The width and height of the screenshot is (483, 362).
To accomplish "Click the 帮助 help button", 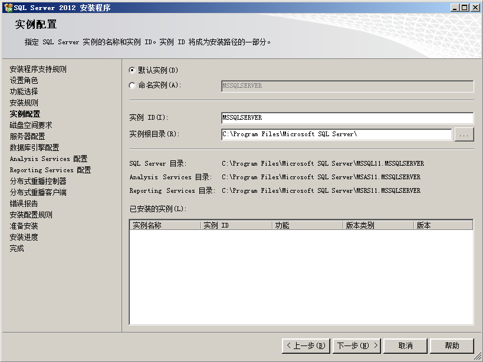I will [452, 345].
